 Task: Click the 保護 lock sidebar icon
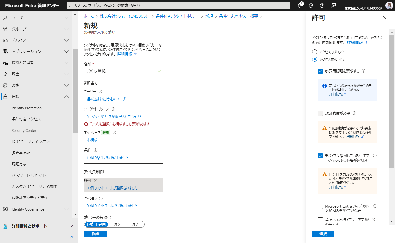point(5,97)
